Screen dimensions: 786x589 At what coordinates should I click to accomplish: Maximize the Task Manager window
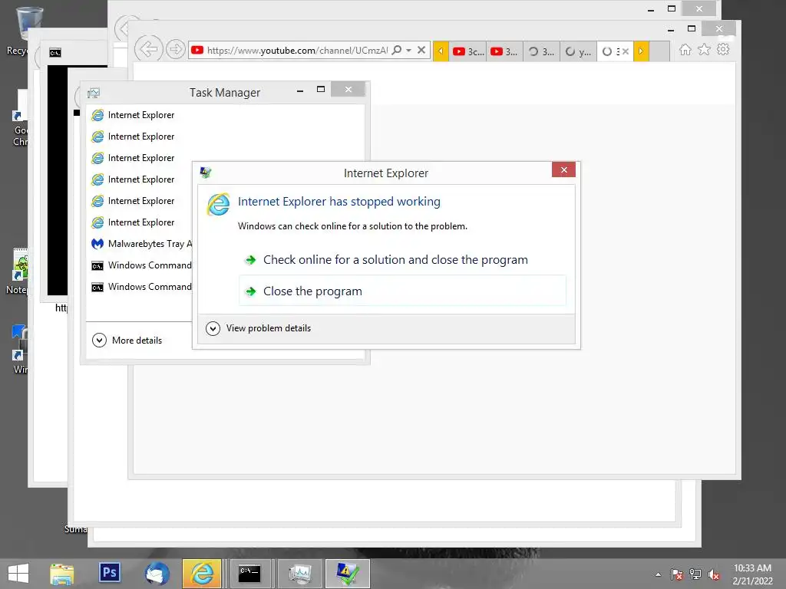point(321,90)
